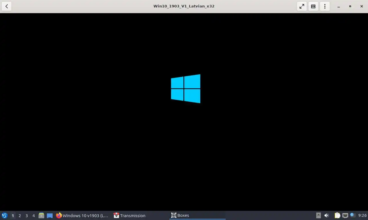Viewport: 368px width, 220px height.
Task: Click the 9:26 clock
Action: [362, 215]
